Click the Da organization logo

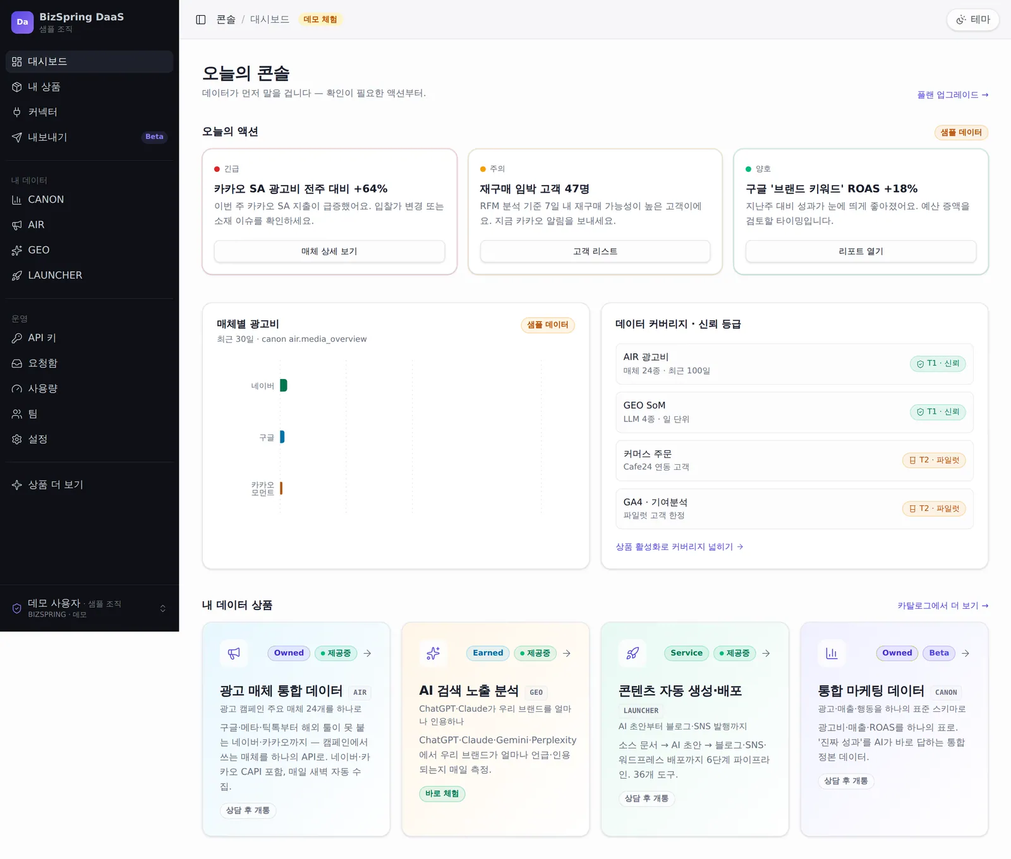pos(22,22)
